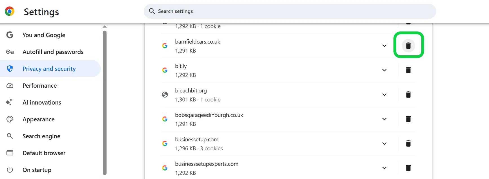
Task: Expand bleachbit.org cookie details
Action: point(384,94)
